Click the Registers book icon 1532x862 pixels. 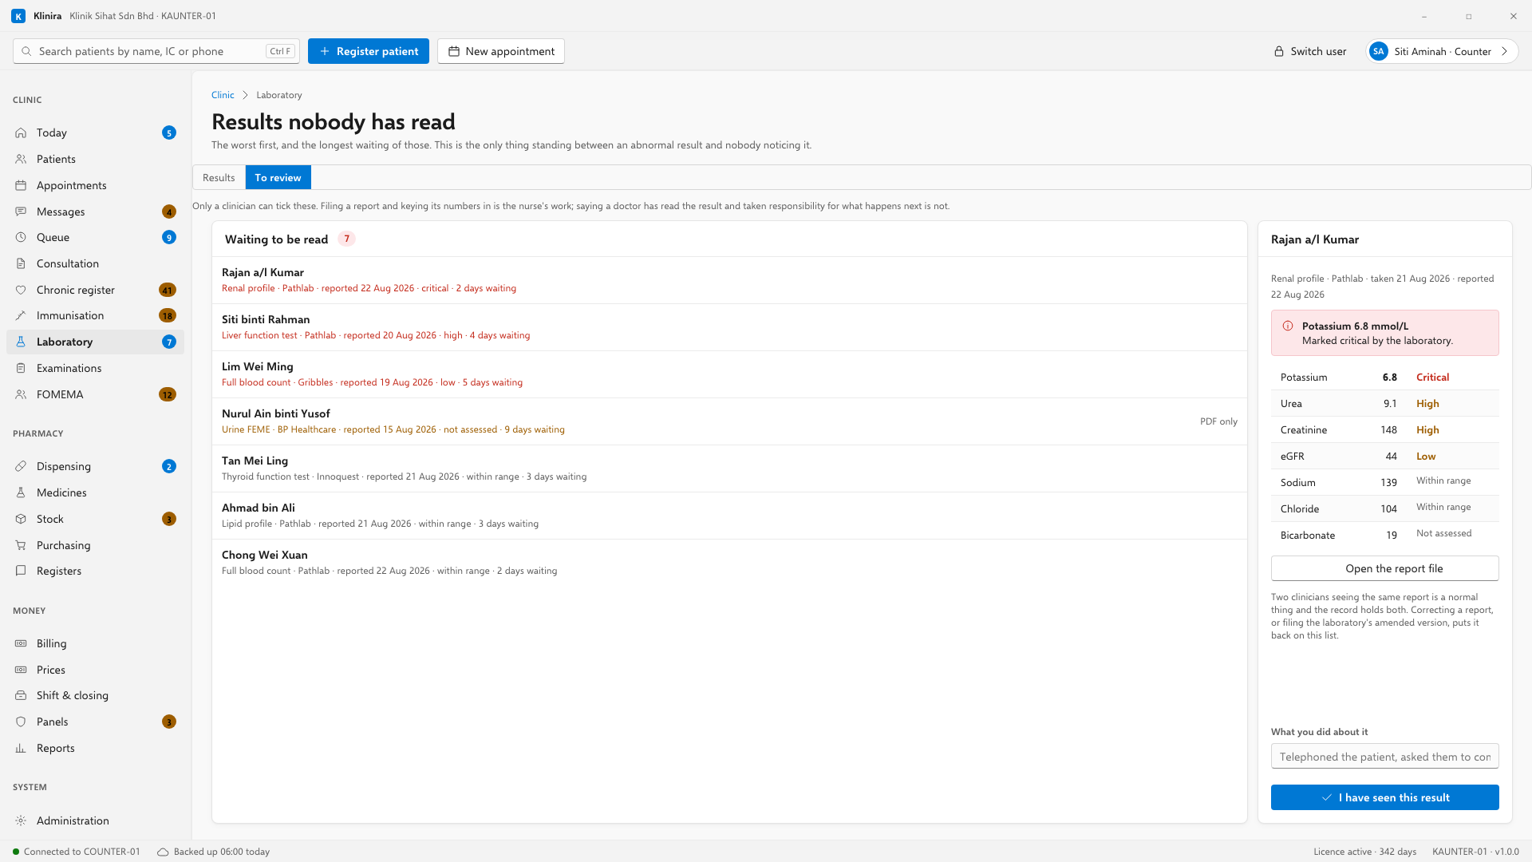pyautogui.click(x=21, y=571)
